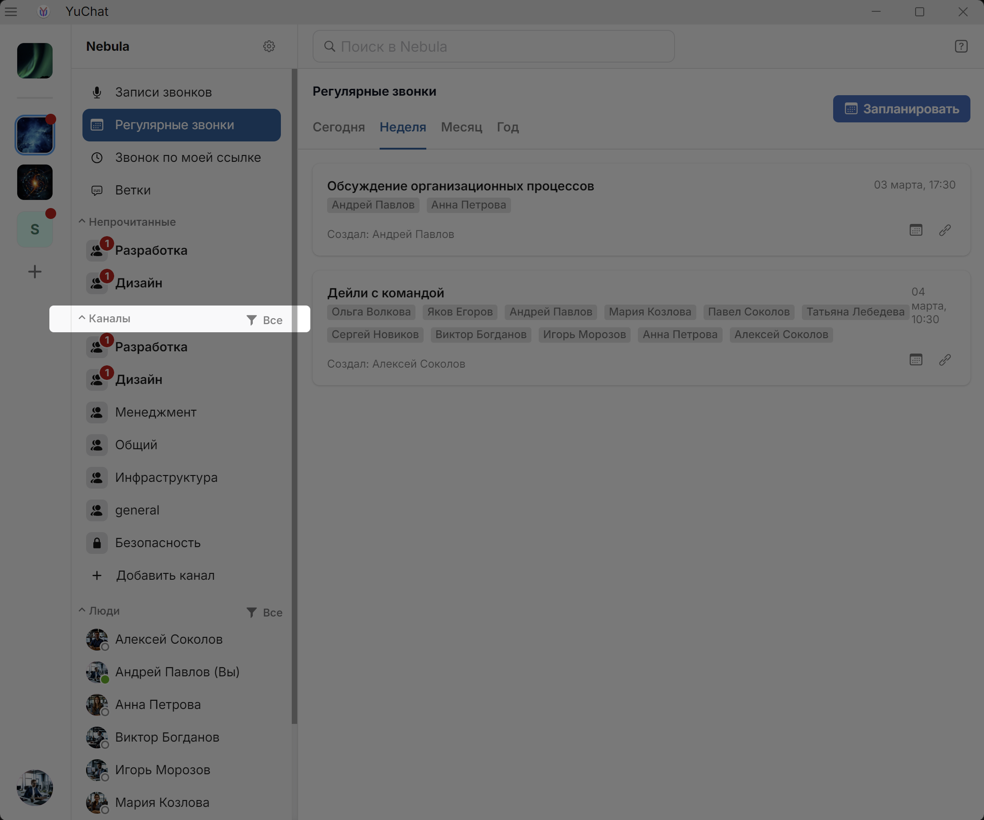The width and height of the screenshot is (984, 820).
Task: Open chat with Игорь Морозов in sidebar
Action: (x=182, y=770)
